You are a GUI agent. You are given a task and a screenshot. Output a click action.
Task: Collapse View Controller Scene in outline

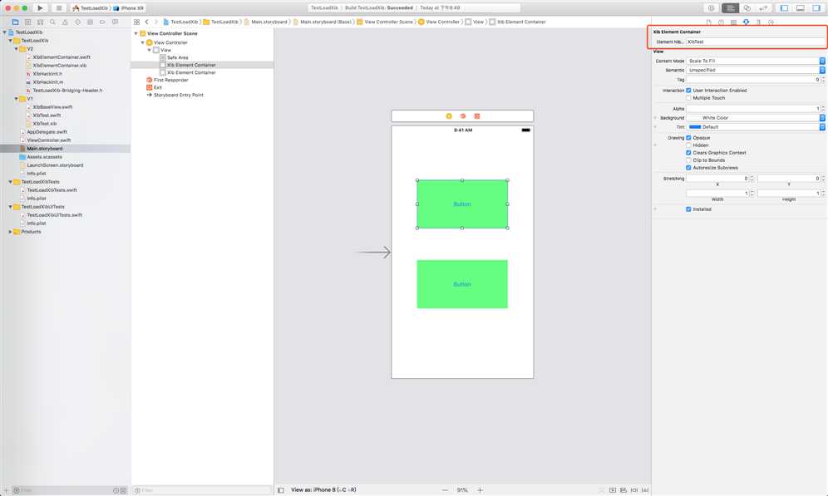136,33
